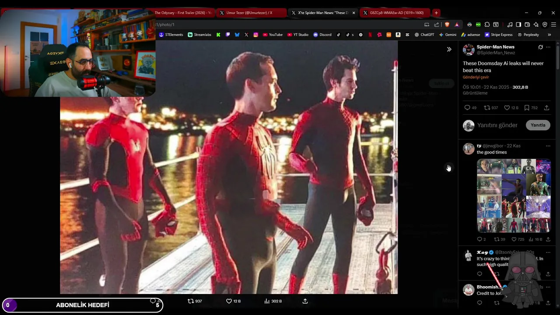Image resolution: width=560 pixels, height=315 pixels.
Task: Like the main post with 12 B likes in sidebar
Action: [x=507, y=108]
